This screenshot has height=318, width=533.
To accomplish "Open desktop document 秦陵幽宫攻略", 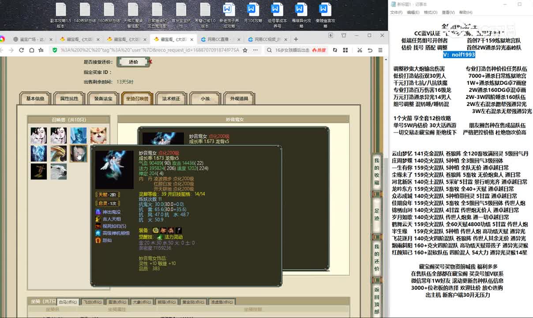I will 325,15.
